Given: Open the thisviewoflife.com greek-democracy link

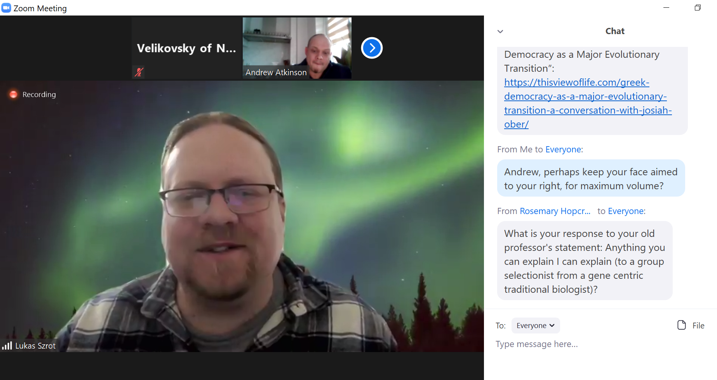Looking at the screenshot, I should 588,103.
